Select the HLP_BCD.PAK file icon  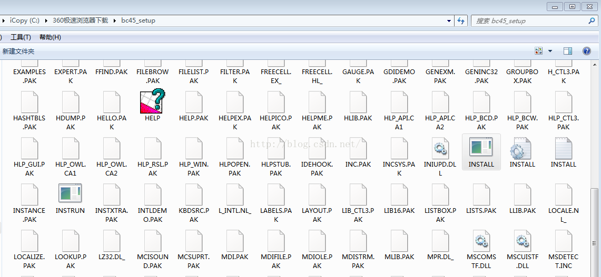[481, 102]
